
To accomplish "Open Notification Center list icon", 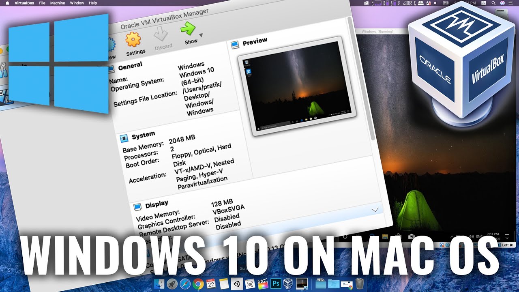I will coord(511,3).
